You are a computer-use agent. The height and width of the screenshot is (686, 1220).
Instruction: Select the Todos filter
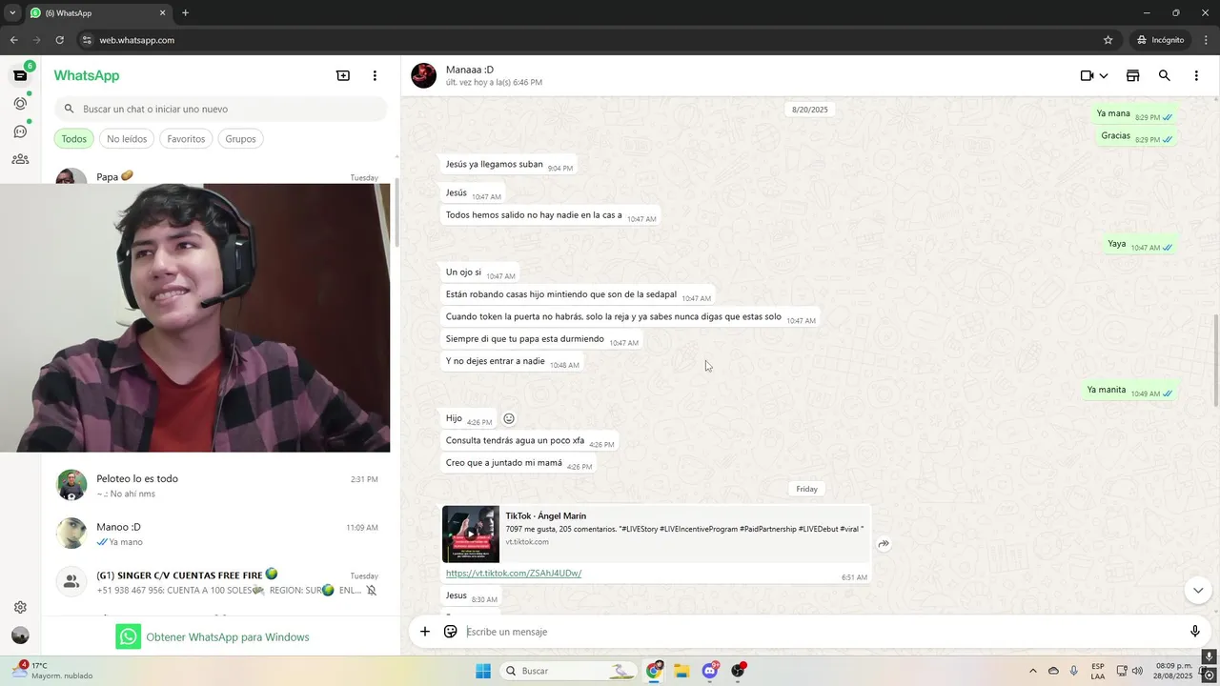73,139
